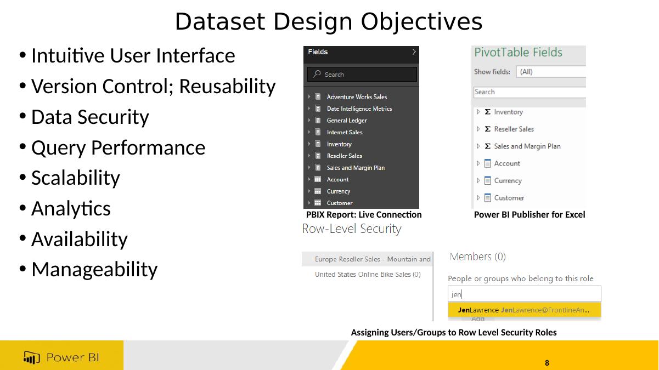The image size is (659, 370).
Task: Click Members (0) heading
Action: [x=478, y=257]
